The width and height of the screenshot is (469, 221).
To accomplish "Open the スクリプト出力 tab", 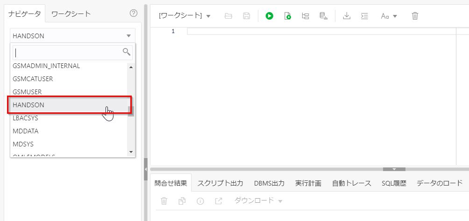I will pos(220,183).
